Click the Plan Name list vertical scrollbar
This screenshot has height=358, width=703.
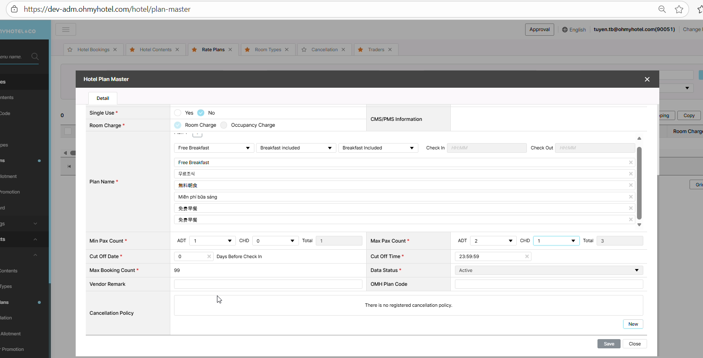[639, 183]
